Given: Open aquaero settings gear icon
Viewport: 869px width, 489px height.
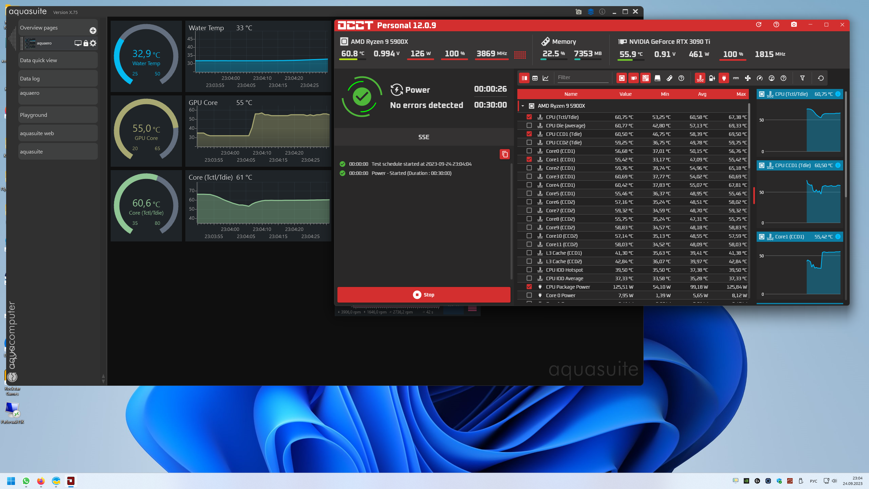Looking at the screenshot, I should tap(93, 43).
